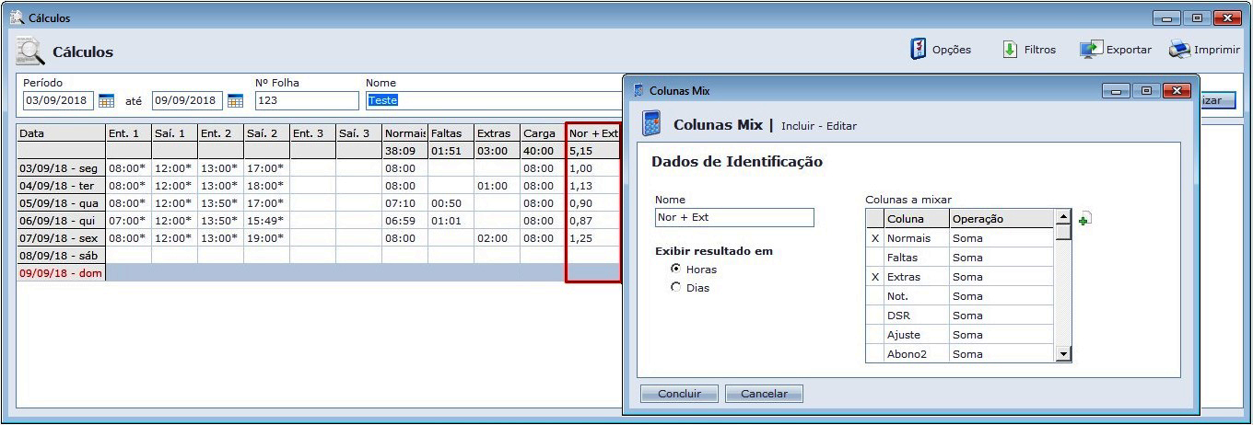Open the Filtros filter icon

1010,50
